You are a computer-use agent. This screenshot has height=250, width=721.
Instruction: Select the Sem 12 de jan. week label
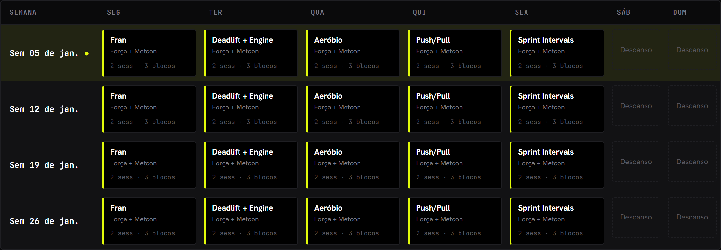(x=44, y=109)
